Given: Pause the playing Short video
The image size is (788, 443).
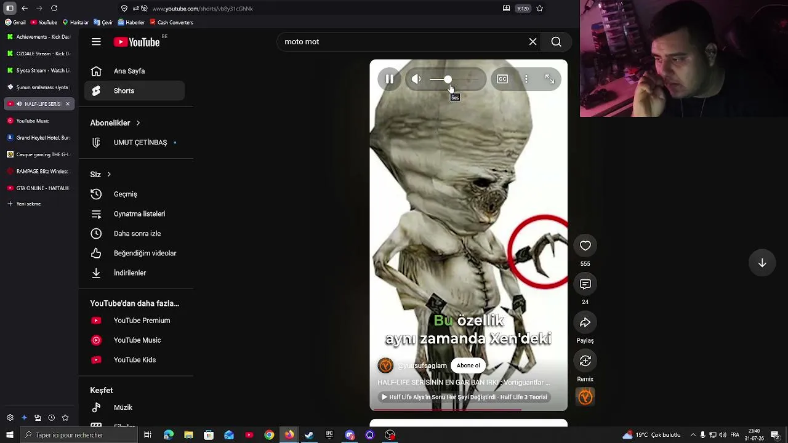Looking at the screenshot, I should tap(389, 79).
